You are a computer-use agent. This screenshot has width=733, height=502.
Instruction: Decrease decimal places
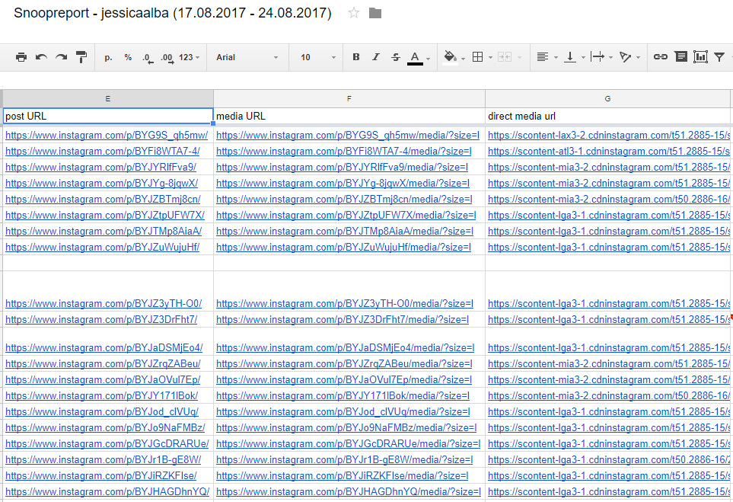tap(147, 58)
